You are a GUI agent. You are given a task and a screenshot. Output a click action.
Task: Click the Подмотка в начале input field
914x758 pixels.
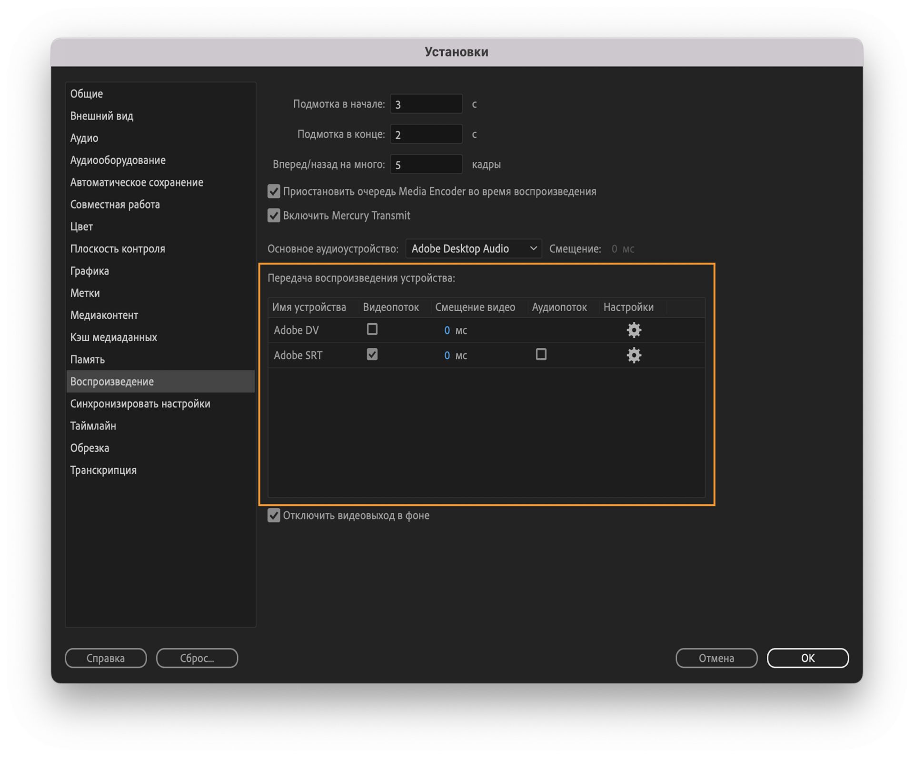click(x=426, y=104)
